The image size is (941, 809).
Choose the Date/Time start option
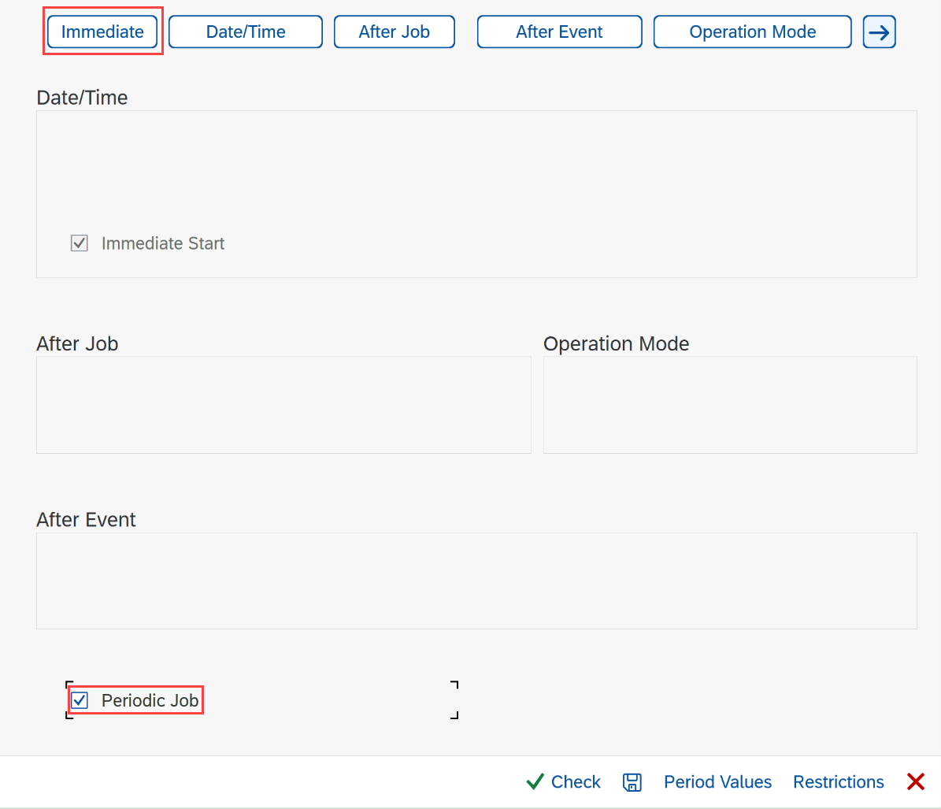point(246,32)
